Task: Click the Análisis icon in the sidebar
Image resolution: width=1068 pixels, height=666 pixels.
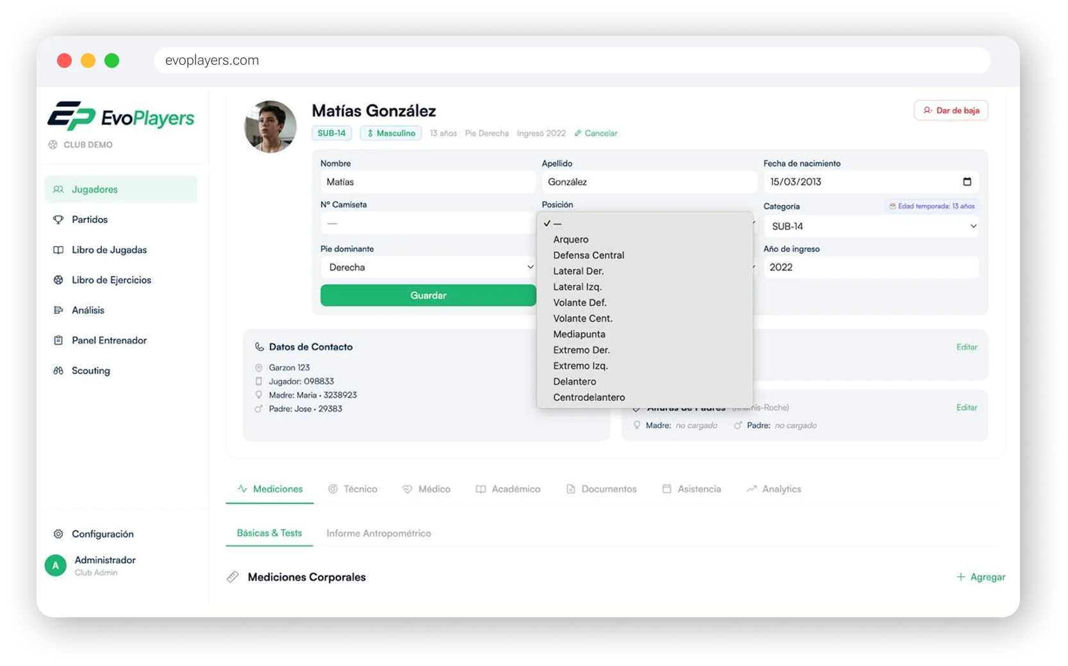Action: pyautogui.click(x=58, y=310)
